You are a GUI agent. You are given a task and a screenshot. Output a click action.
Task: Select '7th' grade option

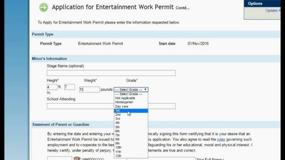131,135
